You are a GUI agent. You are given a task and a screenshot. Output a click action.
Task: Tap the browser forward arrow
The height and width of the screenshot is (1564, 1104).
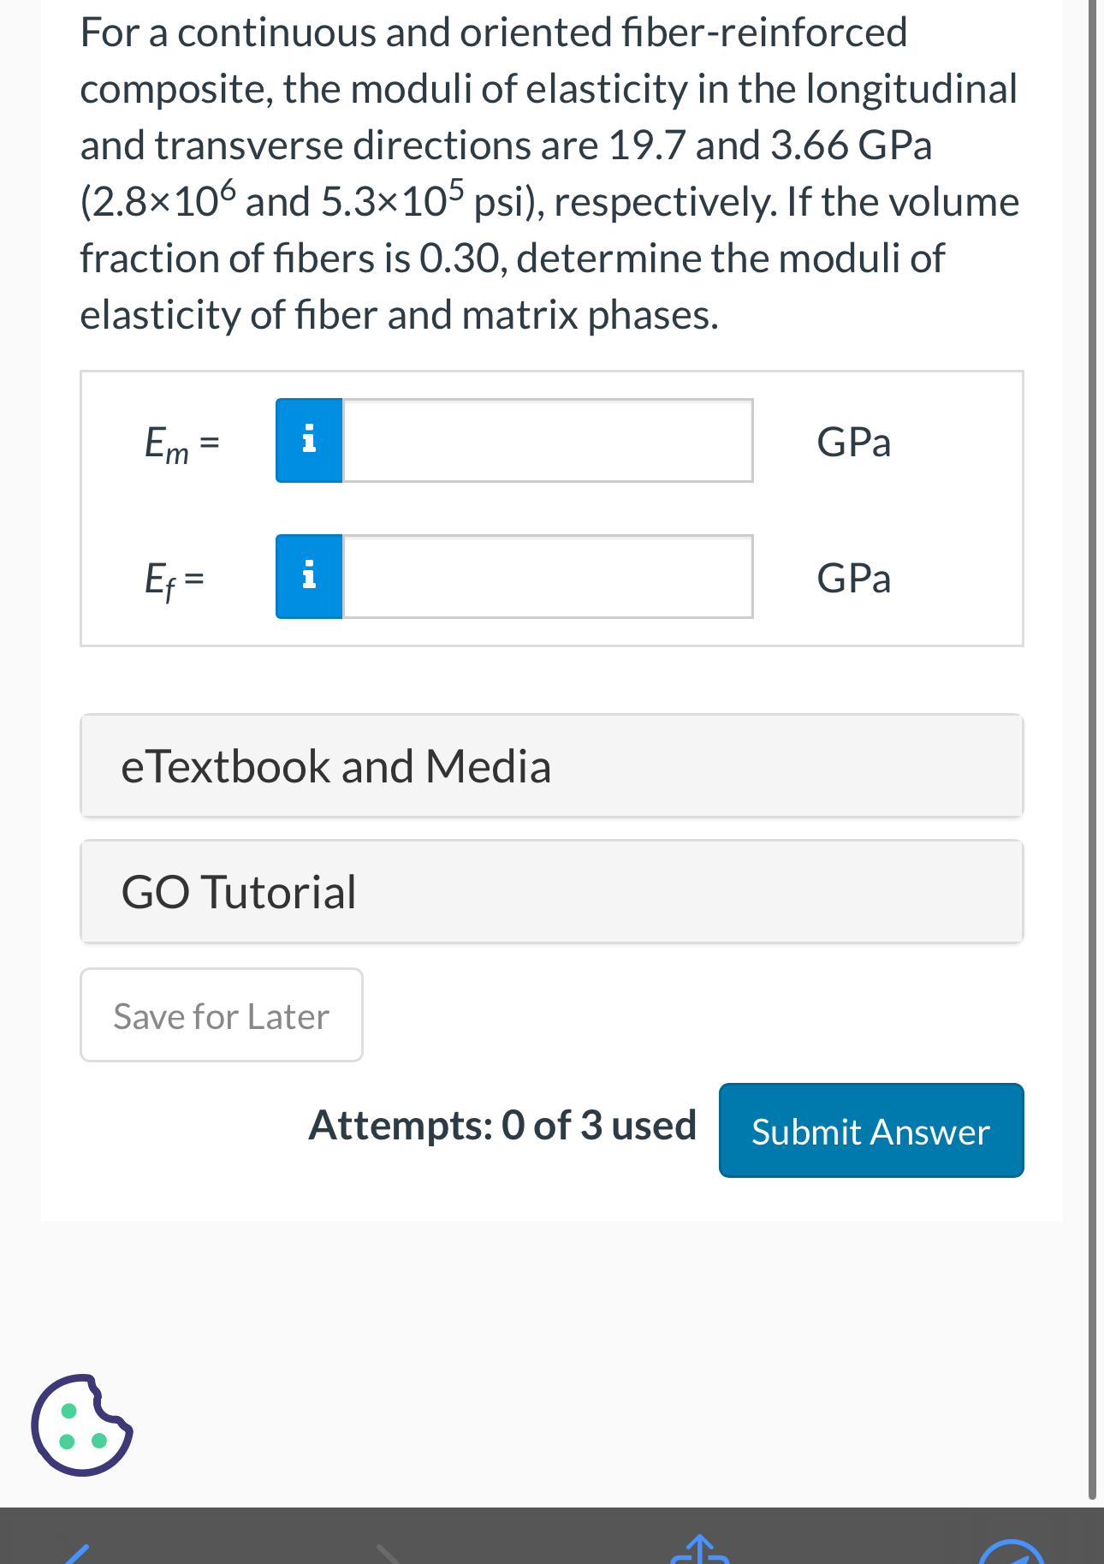click(389, 1553)
